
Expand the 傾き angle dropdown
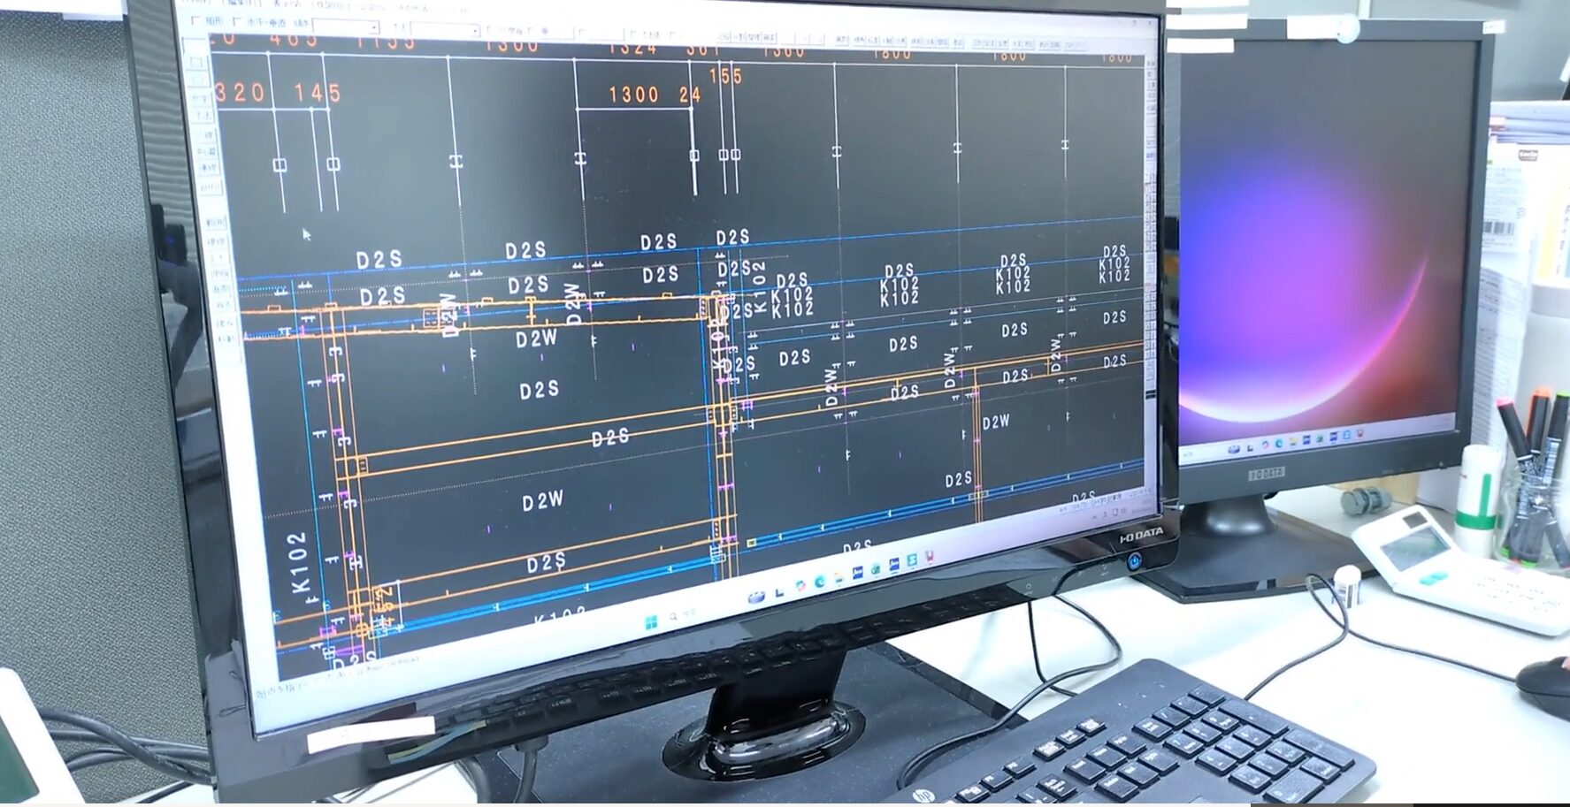click(x=373, y=29)
